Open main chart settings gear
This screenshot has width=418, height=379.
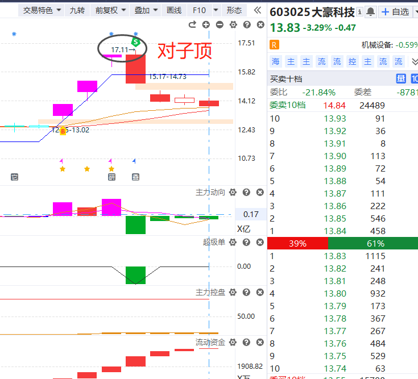(x=233, y=25)
